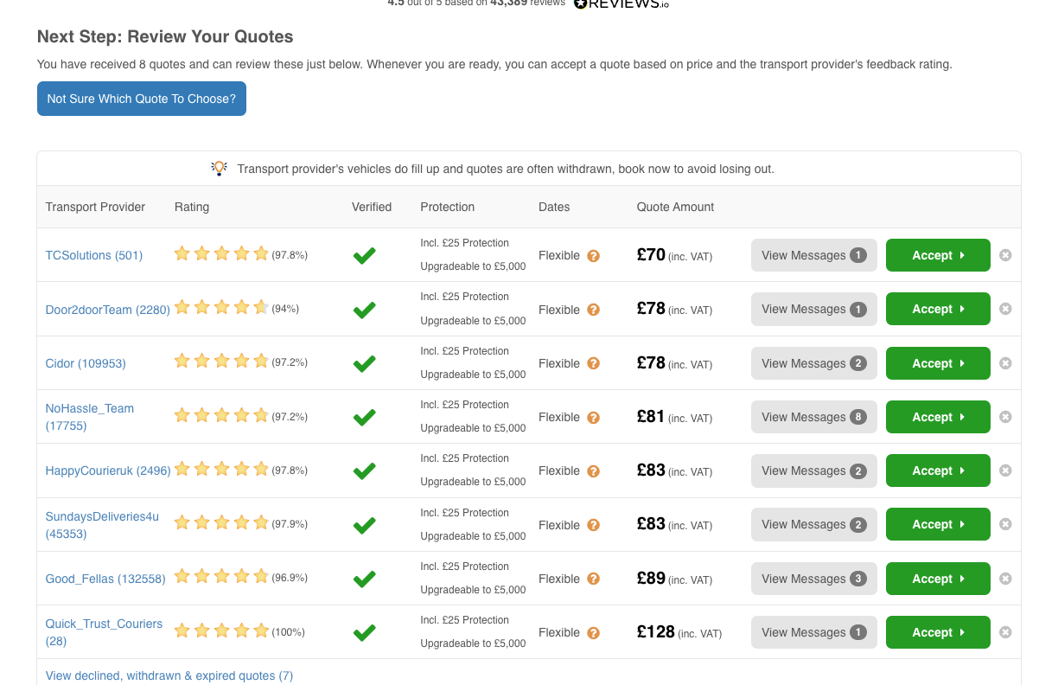Open View Messages for Good_Fellas
This screenshot has width=1039, height=685.
coord(814,579)
